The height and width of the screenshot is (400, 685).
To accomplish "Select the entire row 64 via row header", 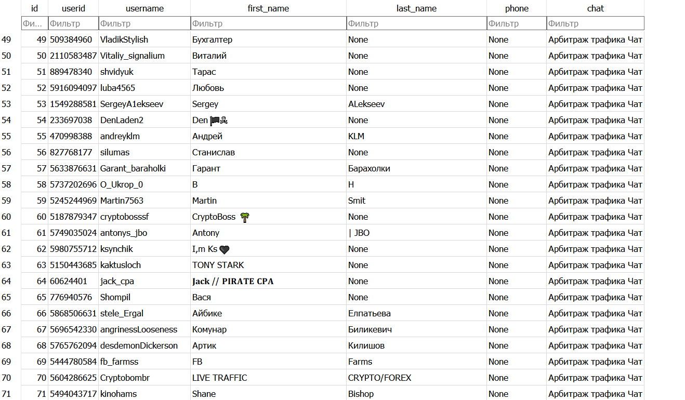I will (6, 281).
